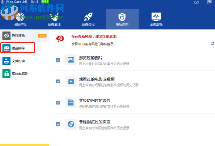Uncheck 观看过的电影或视频 checkbox
Screen dimensions: 215x146
(x=58, y=81)
